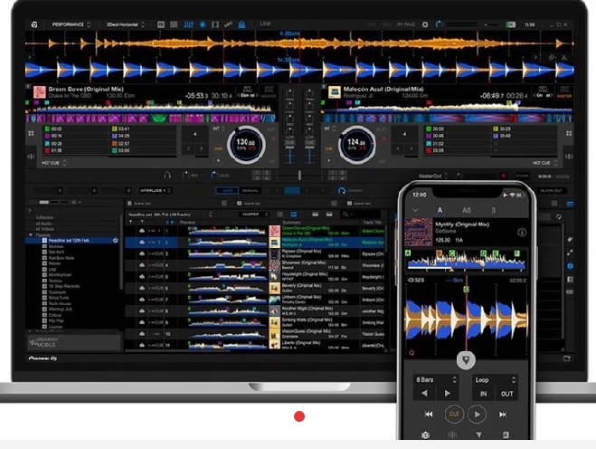Adjust the crossfader slider
This screenshot has width=596, height=449.
pos(299,176)
